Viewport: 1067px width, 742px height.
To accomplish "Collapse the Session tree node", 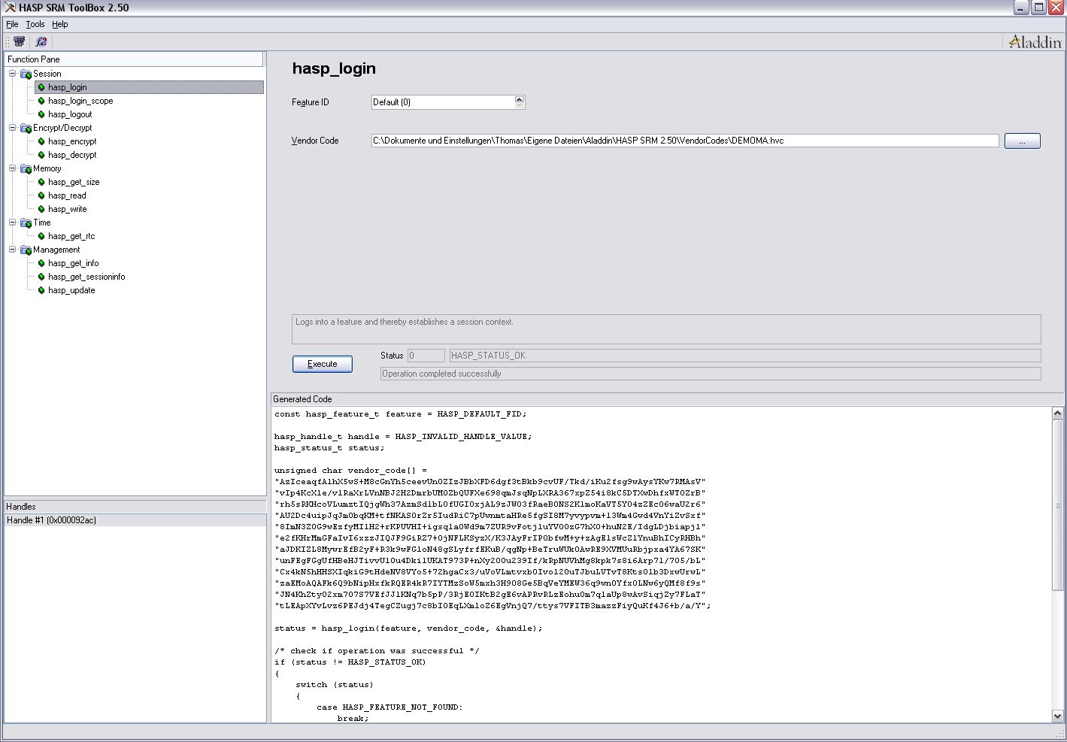I will (x=12, y=74).
